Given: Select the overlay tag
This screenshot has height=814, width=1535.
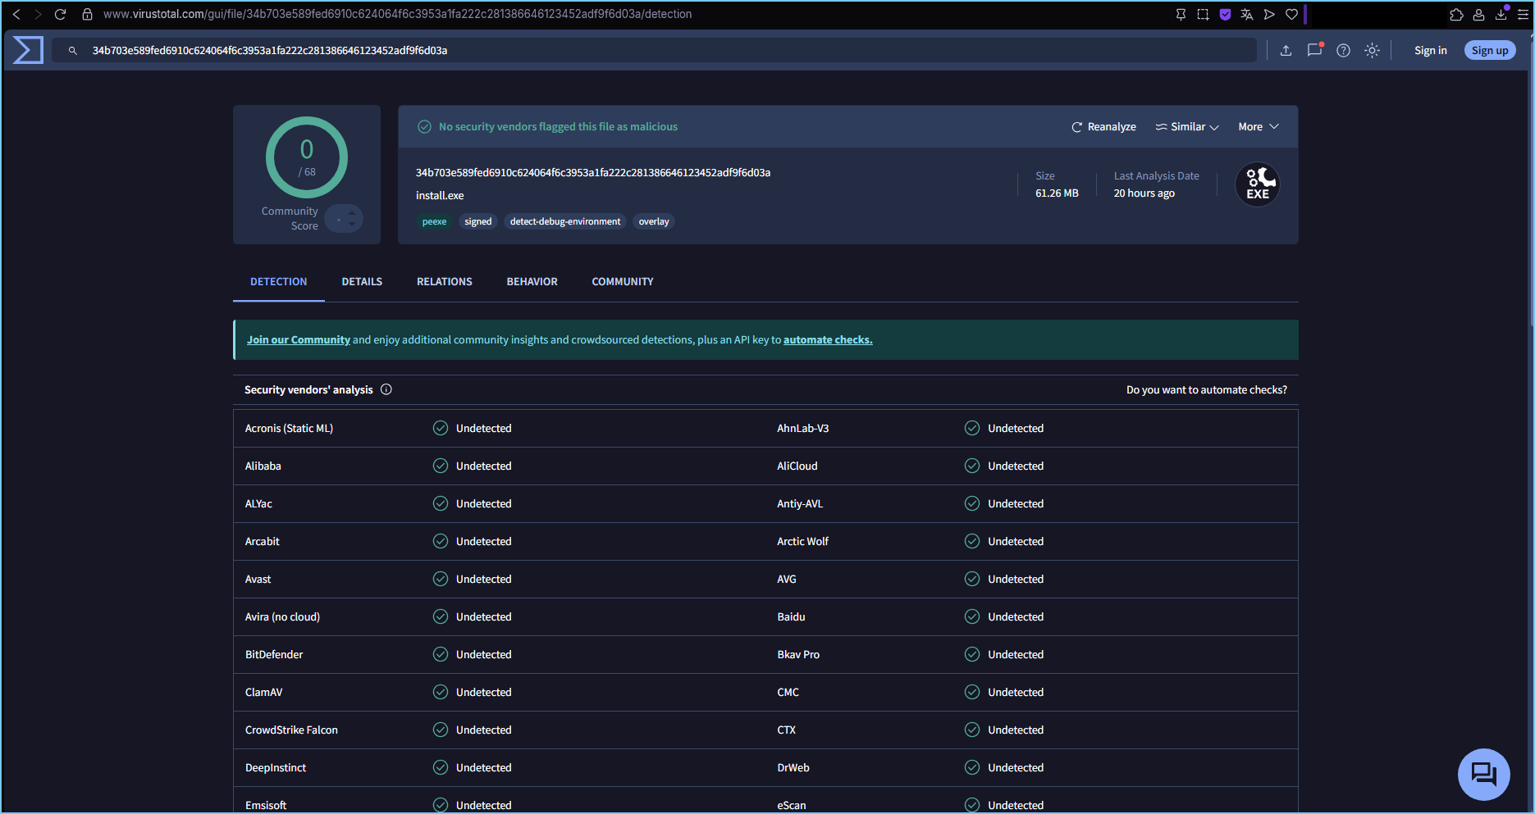Looking at the screenshot, I should 654,221.
